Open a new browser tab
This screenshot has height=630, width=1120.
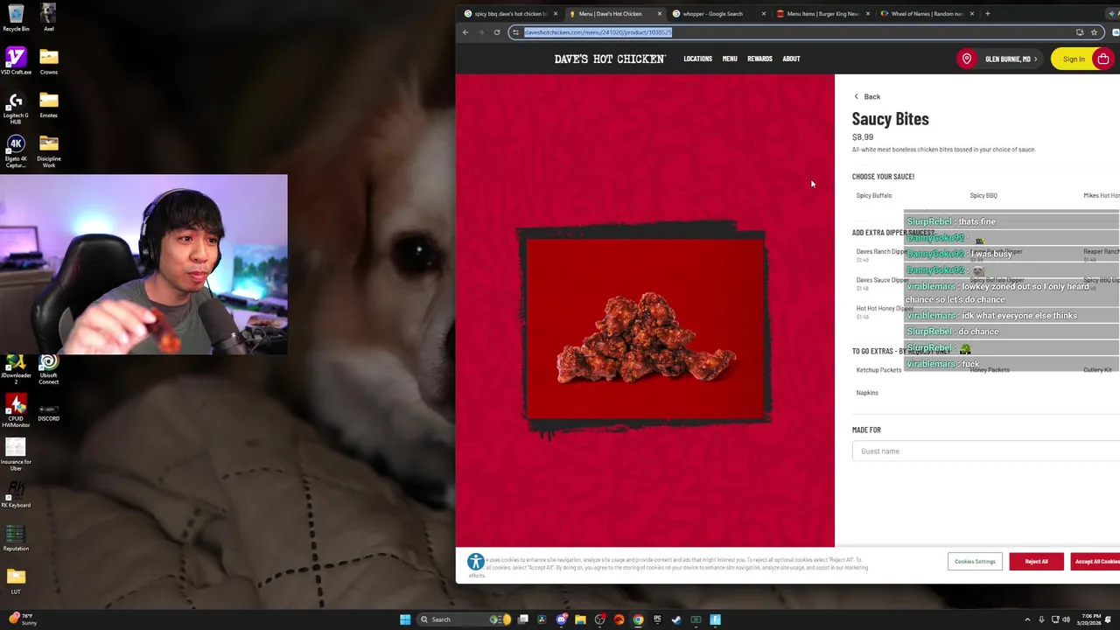pos(987,13)
